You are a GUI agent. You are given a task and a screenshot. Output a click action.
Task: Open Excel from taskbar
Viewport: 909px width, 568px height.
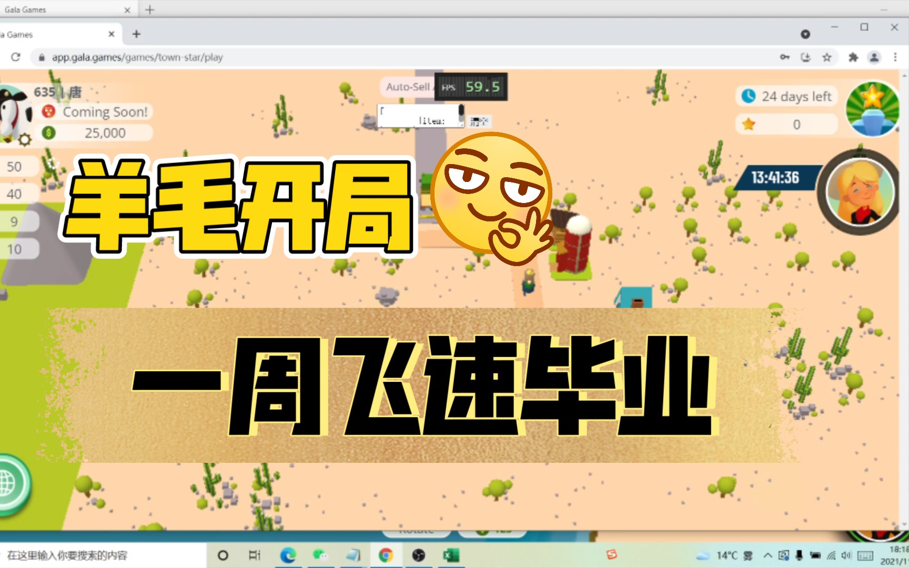pos(451,555)
